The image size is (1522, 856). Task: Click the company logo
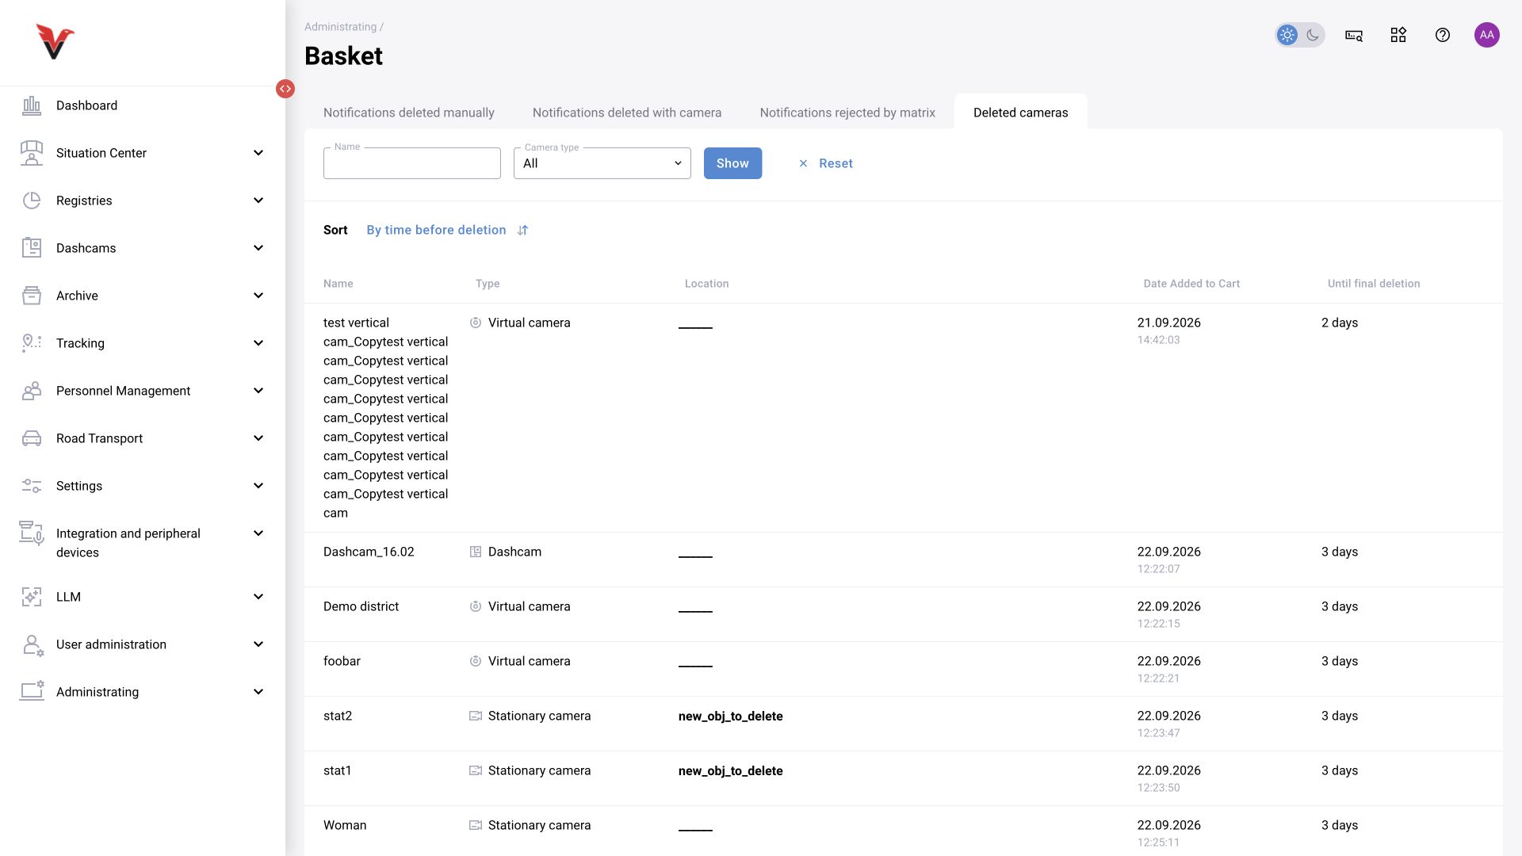pyautogui.click(x=55, y=41)
